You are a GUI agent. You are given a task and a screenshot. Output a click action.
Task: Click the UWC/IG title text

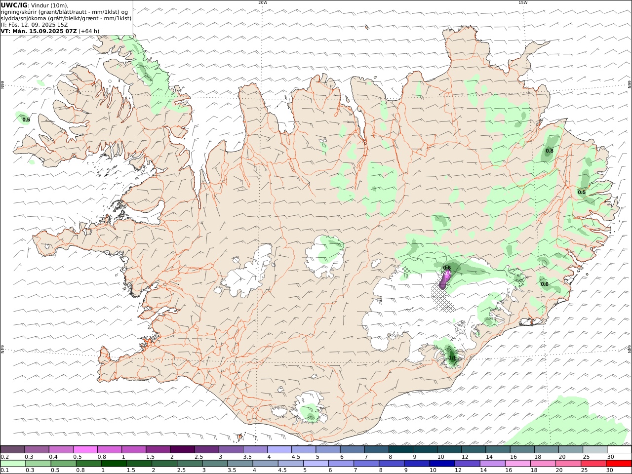(x=14, y=5)
